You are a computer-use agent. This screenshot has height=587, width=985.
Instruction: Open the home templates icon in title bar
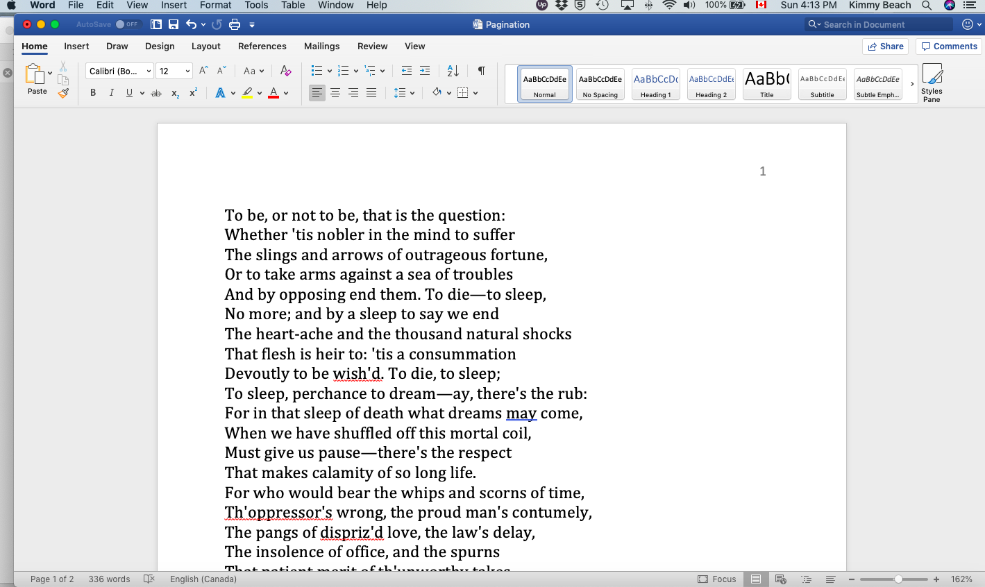[156, 24]
